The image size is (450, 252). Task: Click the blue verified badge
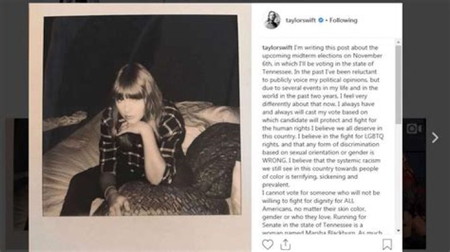pos(321,20)
